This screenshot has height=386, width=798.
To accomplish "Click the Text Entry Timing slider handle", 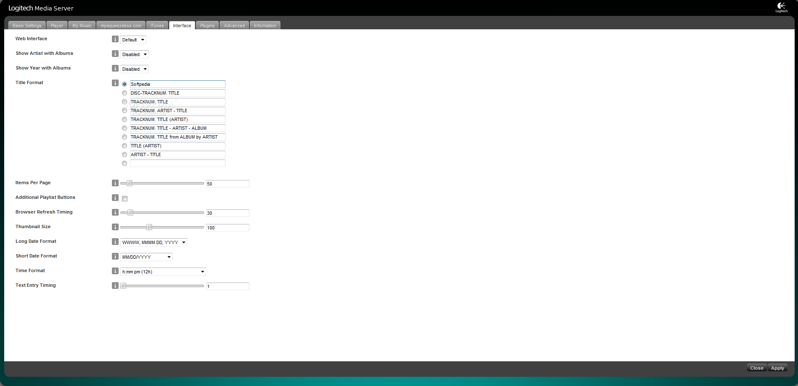I will (123, 286).
